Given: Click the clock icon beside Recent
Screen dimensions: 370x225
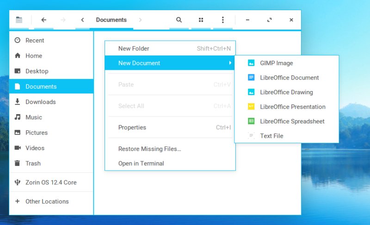Looking at the screenshot, I should (x=17, y=40).
